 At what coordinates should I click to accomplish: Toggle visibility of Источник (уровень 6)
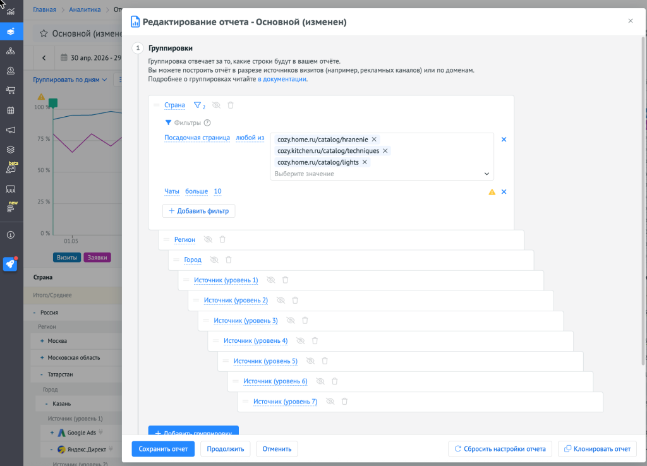320,381
